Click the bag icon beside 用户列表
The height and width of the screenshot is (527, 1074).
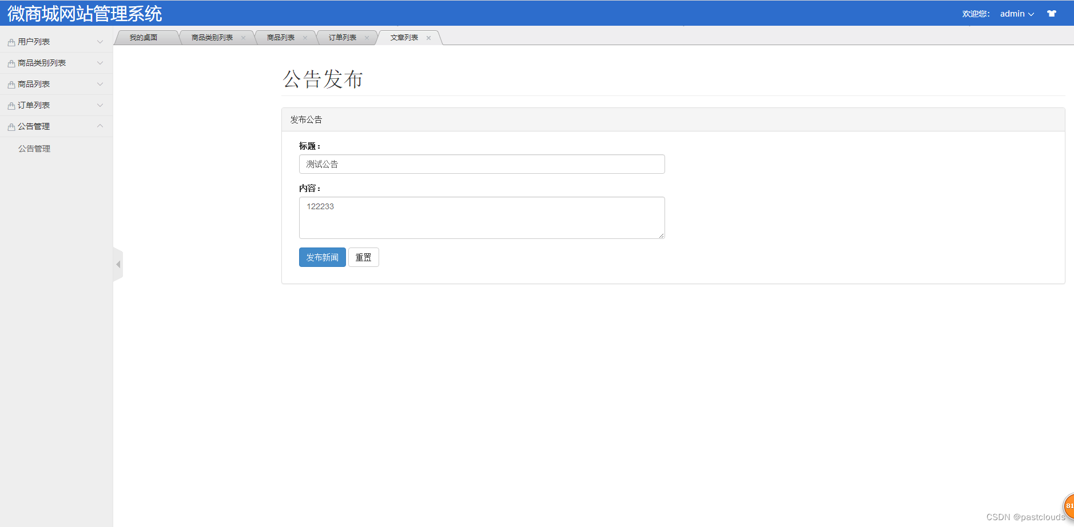pos(10,41)
